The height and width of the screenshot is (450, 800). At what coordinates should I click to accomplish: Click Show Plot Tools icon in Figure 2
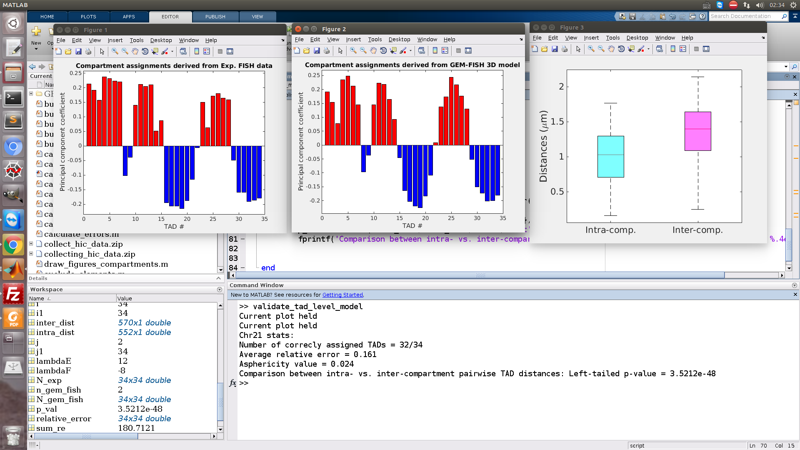[468, 51]
